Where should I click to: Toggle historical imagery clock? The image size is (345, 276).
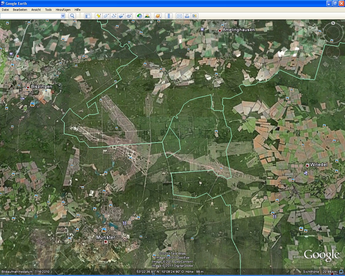point(139,16)
